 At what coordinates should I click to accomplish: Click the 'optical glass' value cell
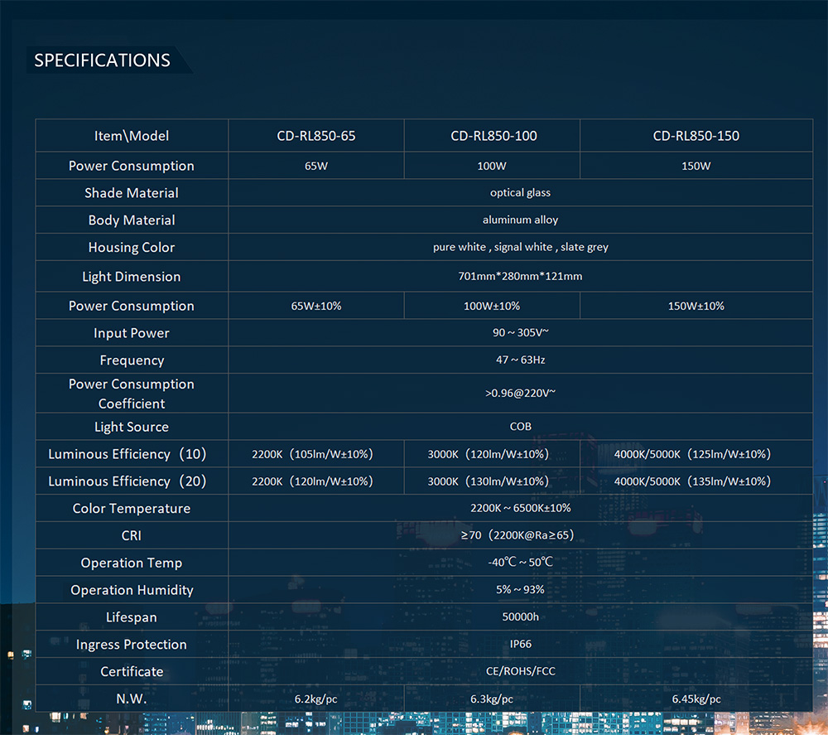point(520,193)
